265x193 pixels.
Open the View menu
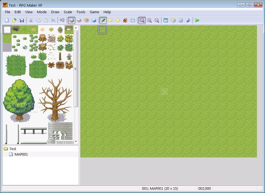pyautogui.click(x=29, y=12)
